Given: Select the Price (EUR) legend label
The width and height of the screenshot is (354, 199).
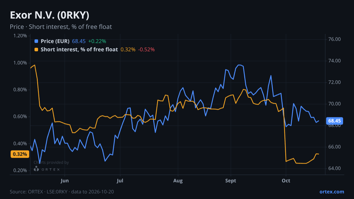Looking at the screenshot, I should click(55, 41).
